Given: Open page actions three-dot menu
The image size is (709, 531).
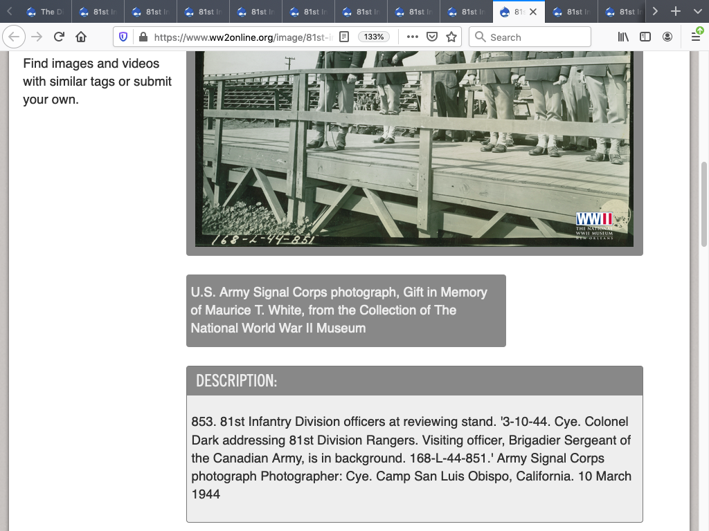Looking at the screenshot, I should pyautogui.click(x=413, y=37).
